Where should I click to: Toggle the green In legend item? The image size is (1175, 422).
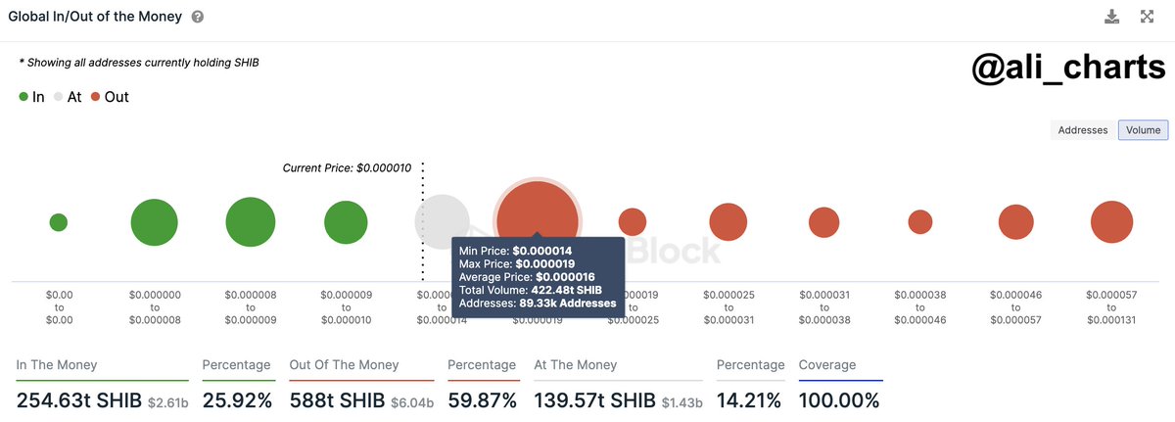[x=31, y=97]
